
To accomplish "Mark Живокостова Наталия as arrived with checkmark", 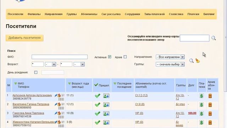I will (98, 122).
